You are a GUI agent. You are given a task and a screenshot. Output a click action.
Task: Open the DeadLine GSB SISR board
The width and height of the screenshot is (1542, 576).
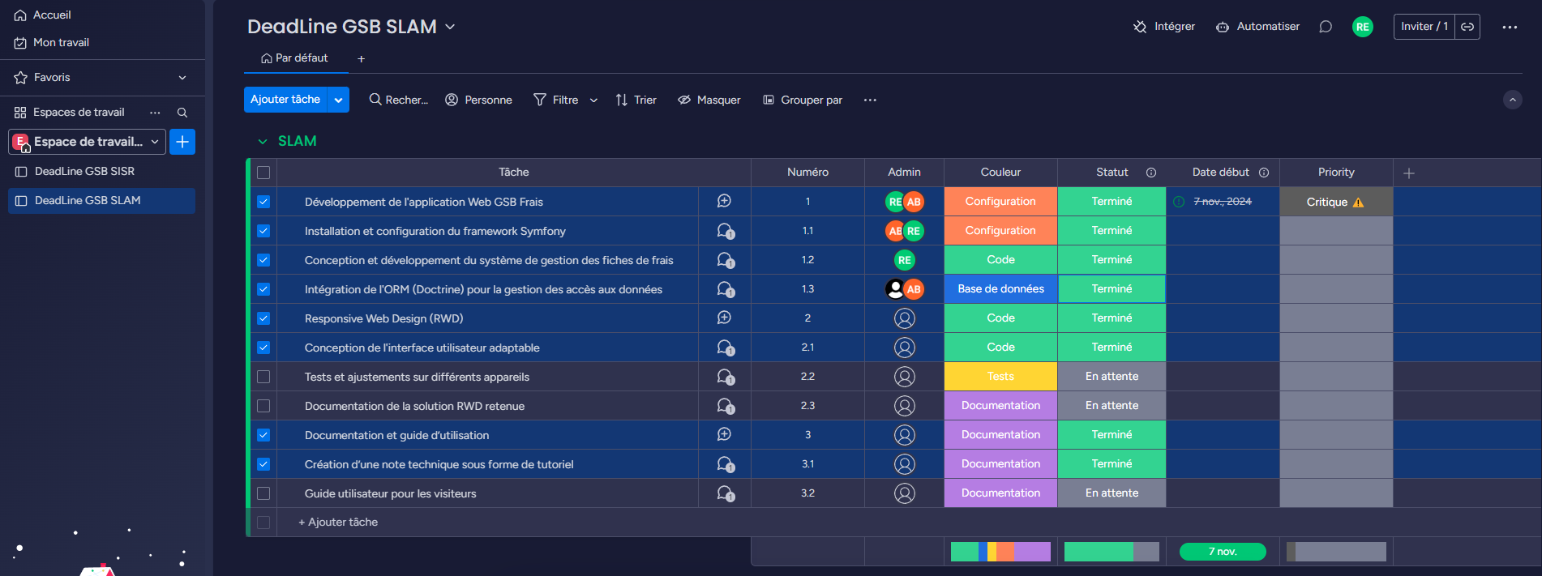(x=84, y=172)
